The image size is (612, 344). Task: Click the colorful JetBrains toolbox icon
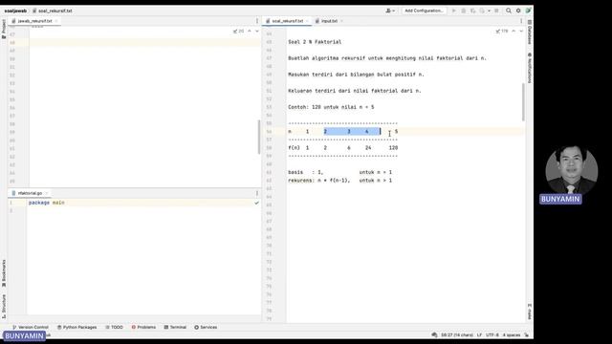(x=528, y=11)
